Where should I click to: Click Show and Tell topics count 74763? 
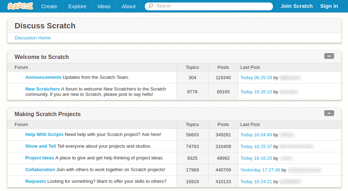pyautogui.click(x=192, y=147)
